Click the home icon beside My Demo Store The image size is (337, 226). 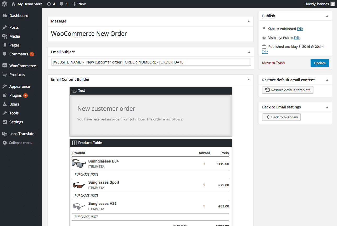pyautogui.click(x=14, y=4)
